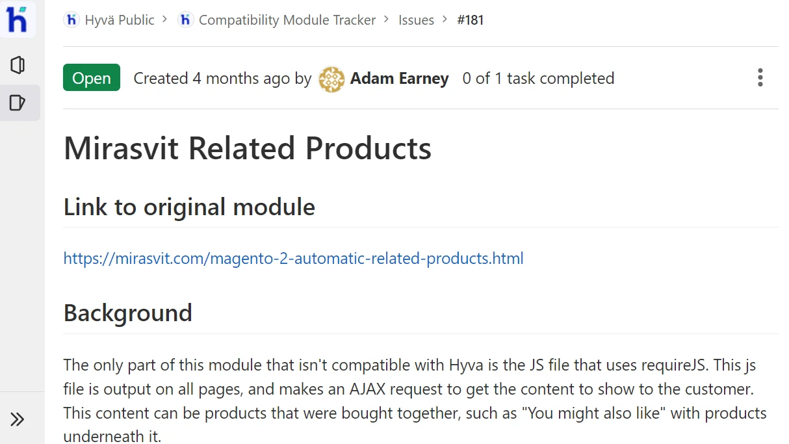
Task: Open the Hyvä Public breadcrumb link
Action: (120, 20)
